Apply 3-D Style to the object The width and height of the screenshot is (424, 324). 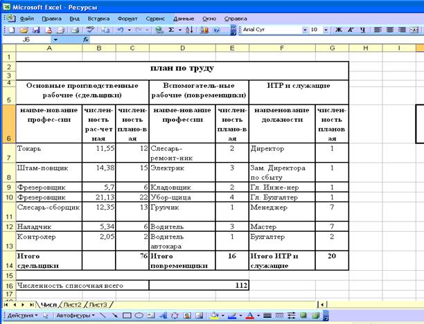click(x=315, y=316)
